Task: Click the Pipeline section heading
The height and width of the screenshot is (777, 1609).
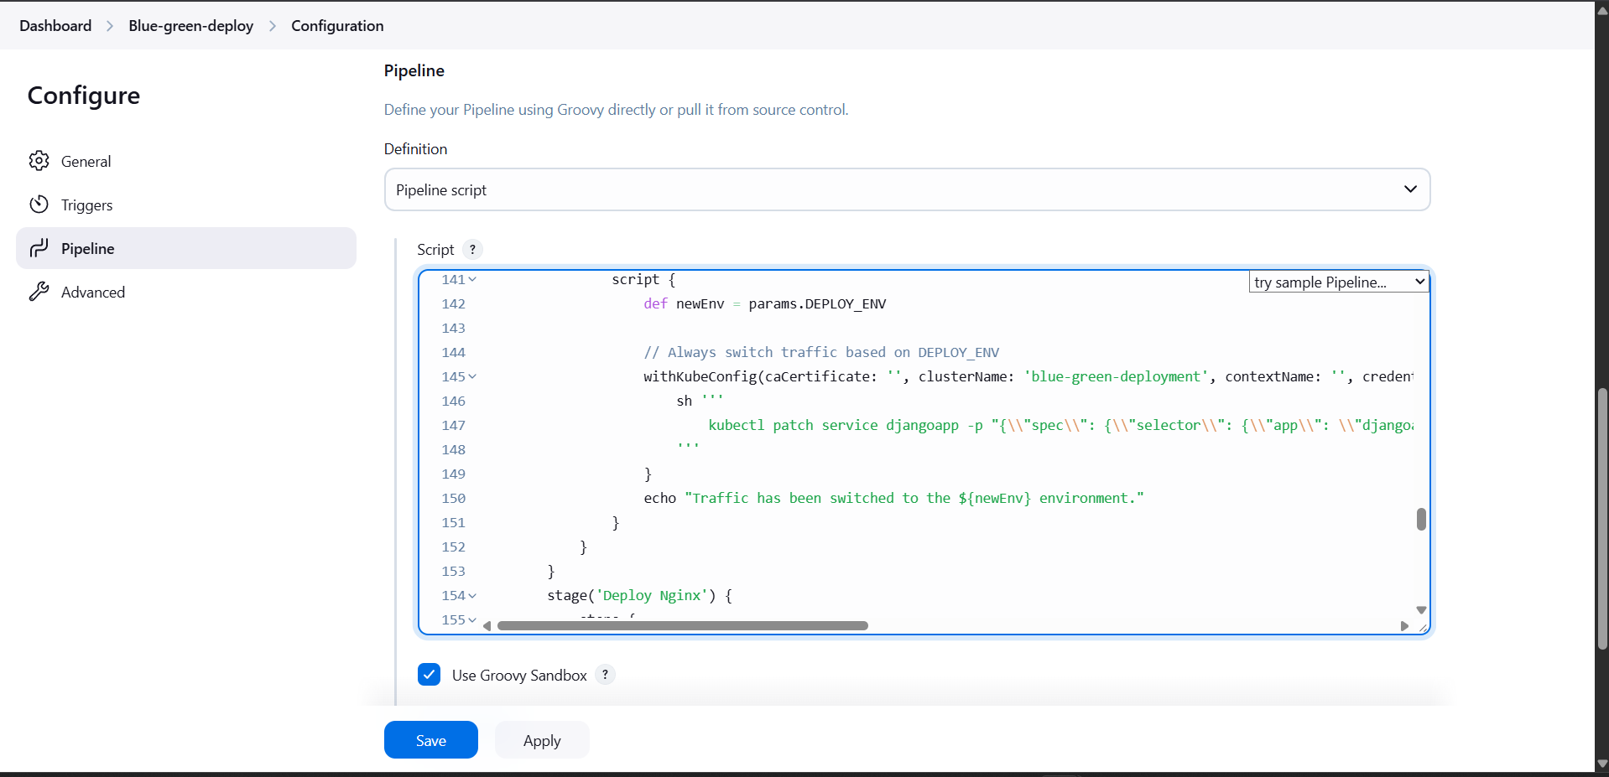Action: point(414,70)
